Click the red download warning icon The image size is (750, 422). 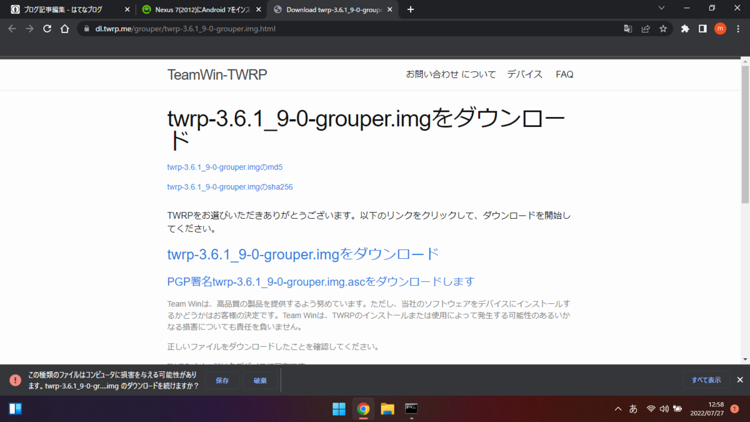(x=15, y=380)
